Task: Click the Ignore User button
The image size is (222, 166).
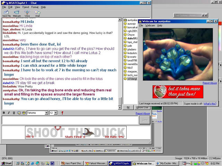Action: (142, 108)
